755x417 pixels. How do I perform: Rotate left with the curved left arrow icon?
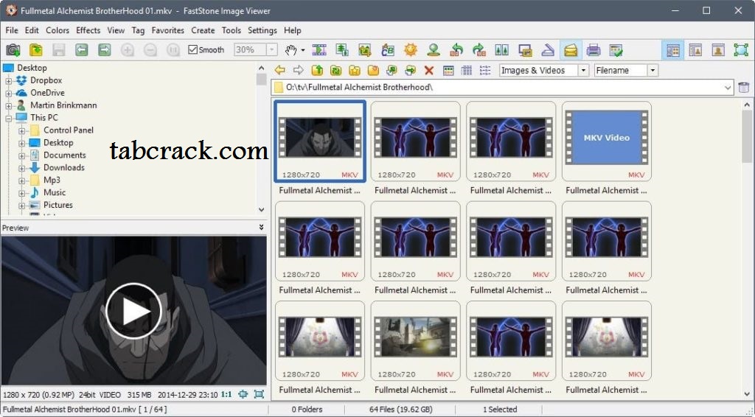pyautogui.click(x=456, y=49)
